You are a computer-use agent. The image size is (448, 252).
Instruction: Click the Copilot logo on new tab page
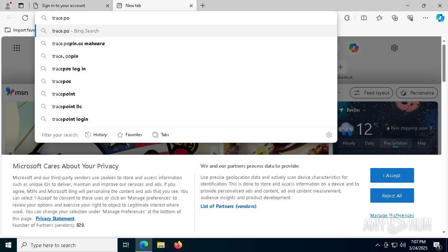point(353,48)
